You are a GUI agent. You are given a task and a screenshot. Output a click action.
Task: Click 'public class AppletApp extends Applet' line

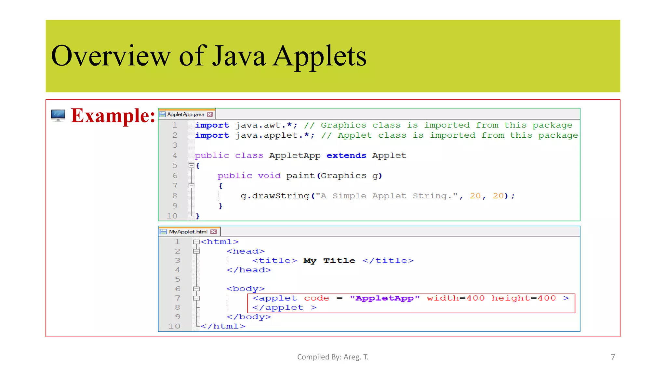pos(300,156)
